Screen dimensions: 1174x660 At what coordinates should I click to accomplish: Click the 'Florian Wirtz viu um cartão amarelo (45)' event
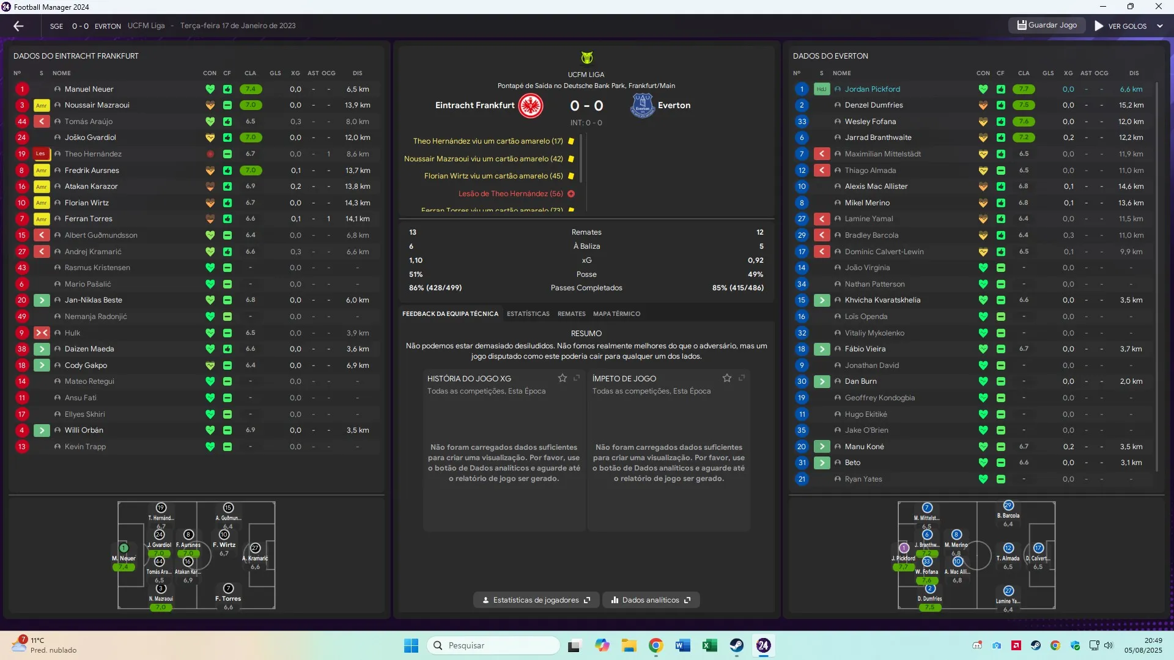tap(493, 176)
